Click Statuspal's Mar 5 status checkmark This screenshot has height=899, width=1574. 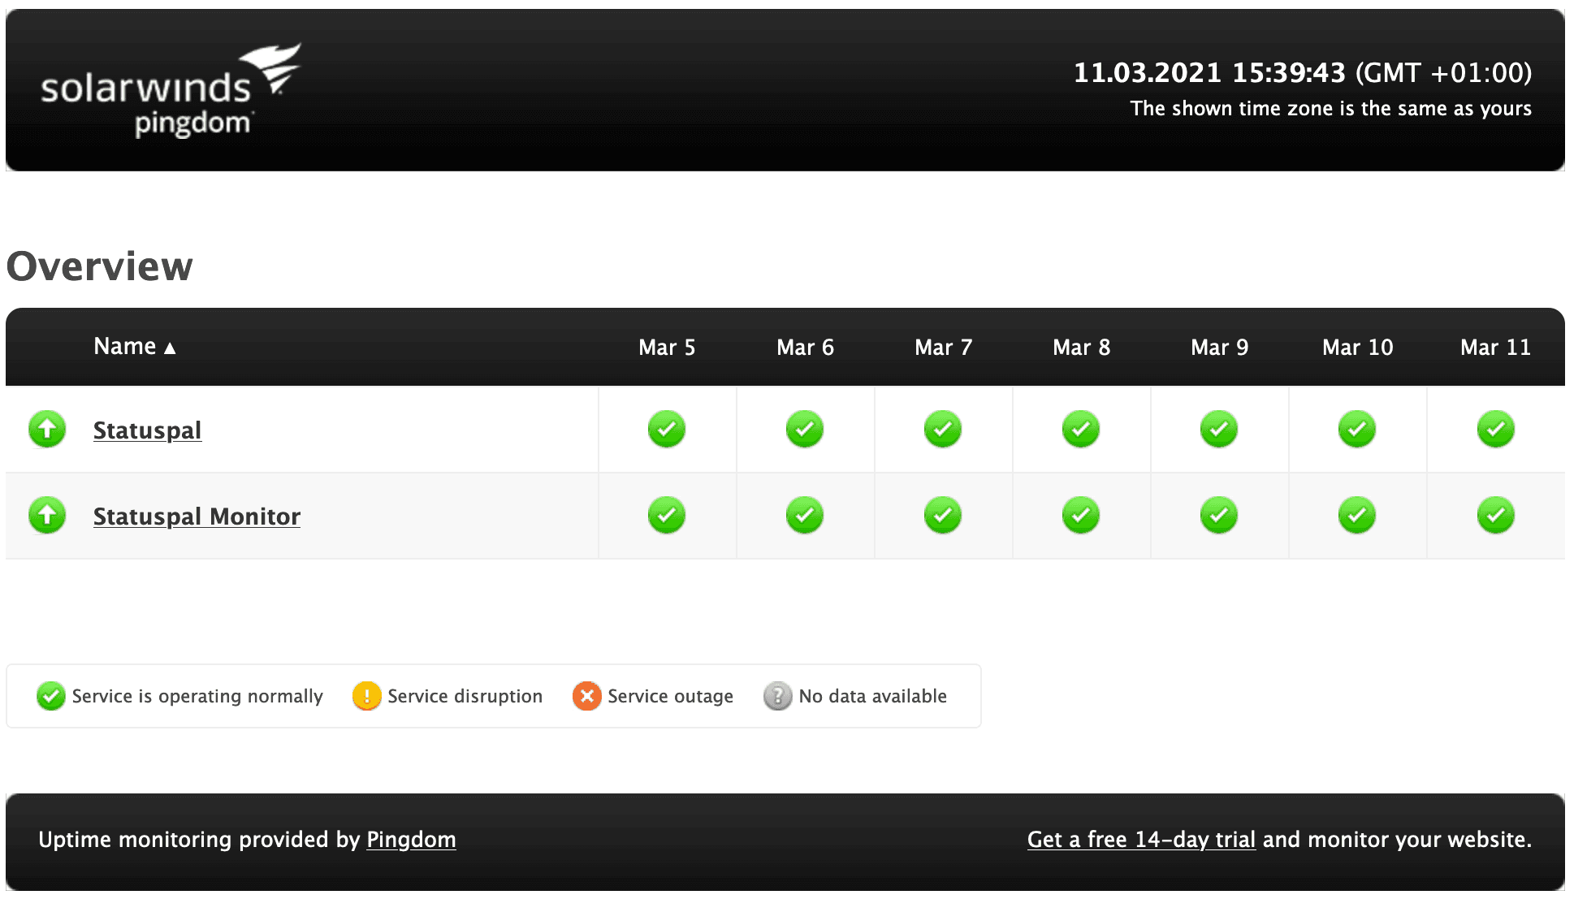pos(667,429)
